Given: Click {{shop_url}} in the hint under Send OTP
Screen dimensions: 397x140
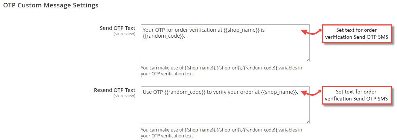Looking at the screenshot, I should 229,68.
